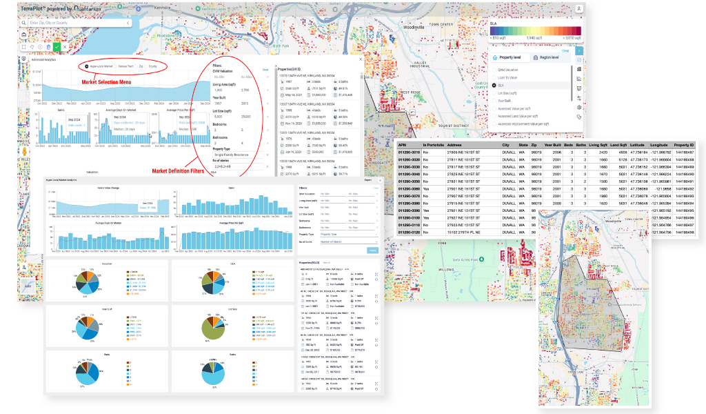The width and height of the screenshot is (706, 414).
Task: Click Clear in the lower filters section
Action: coord(375,188)
